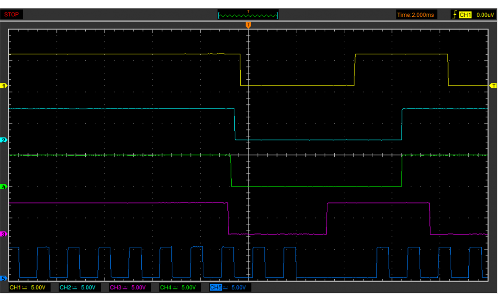The image size is (498, 302).
Task: Open the CH4 5.00V voltage scale
Action: click(177, 287)
